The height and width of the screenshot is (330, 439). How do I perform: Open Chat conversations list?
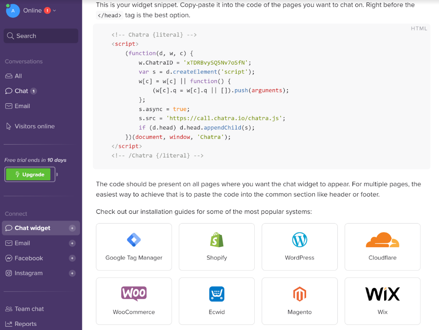point(21,91)
